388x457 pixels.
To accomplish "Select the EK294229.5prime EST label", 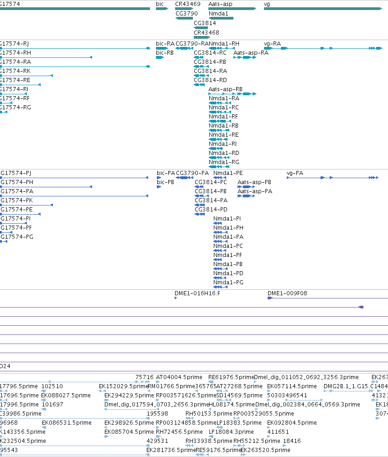I will [x=129, y=395].
